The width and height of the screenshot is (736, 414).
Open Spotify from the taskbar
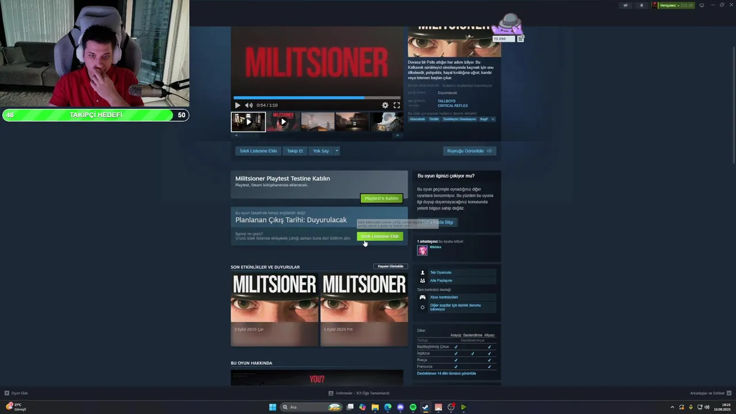point(413,407)
